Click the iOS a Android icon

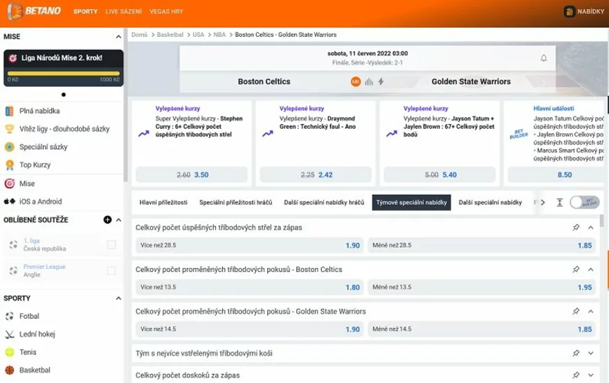point(9,202)
